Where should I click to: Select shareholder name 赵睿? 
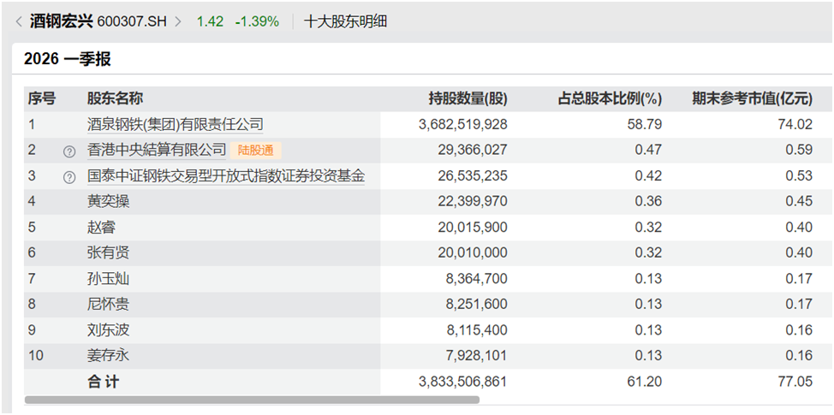101,228
